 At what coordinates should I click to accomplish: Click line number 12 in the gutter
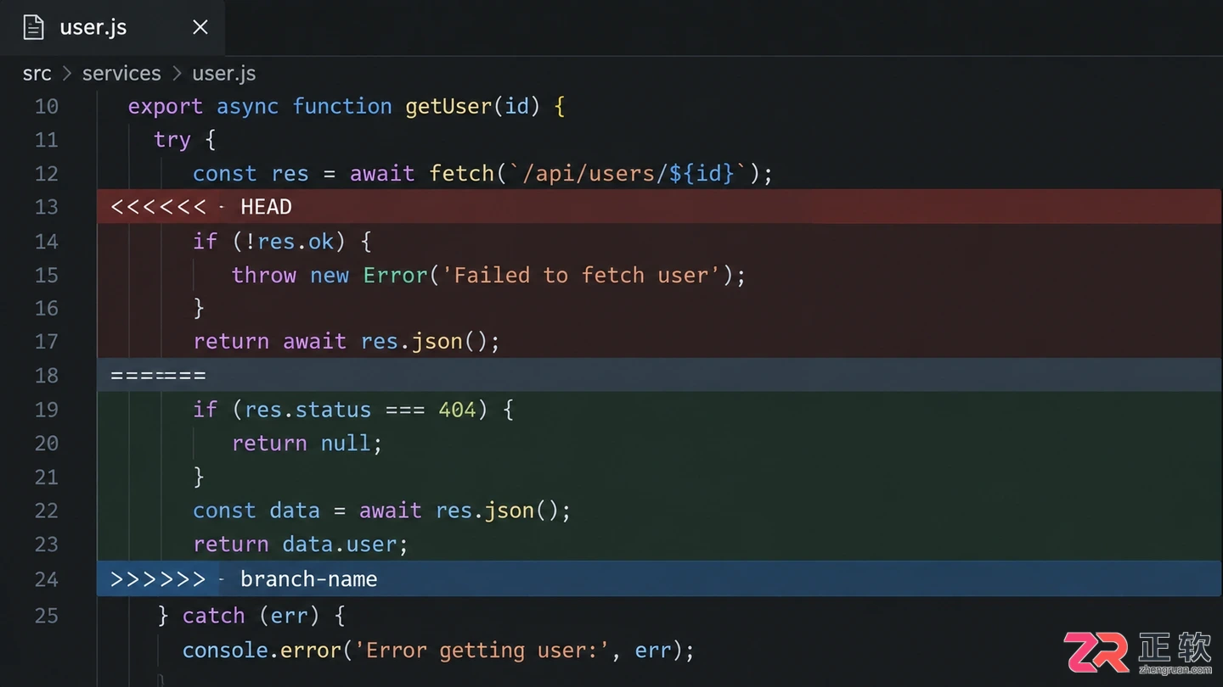47,174
